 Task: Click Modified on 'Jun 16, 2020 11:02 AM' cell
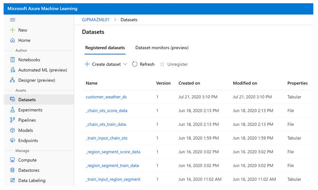point(254,179)
